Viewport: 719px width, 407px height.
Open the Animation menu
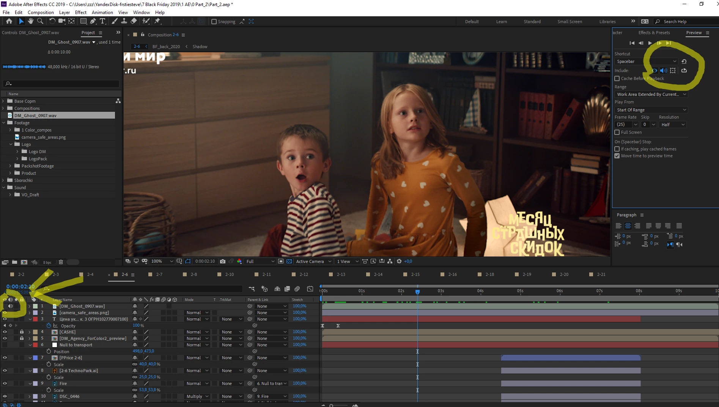coord(102,13)
